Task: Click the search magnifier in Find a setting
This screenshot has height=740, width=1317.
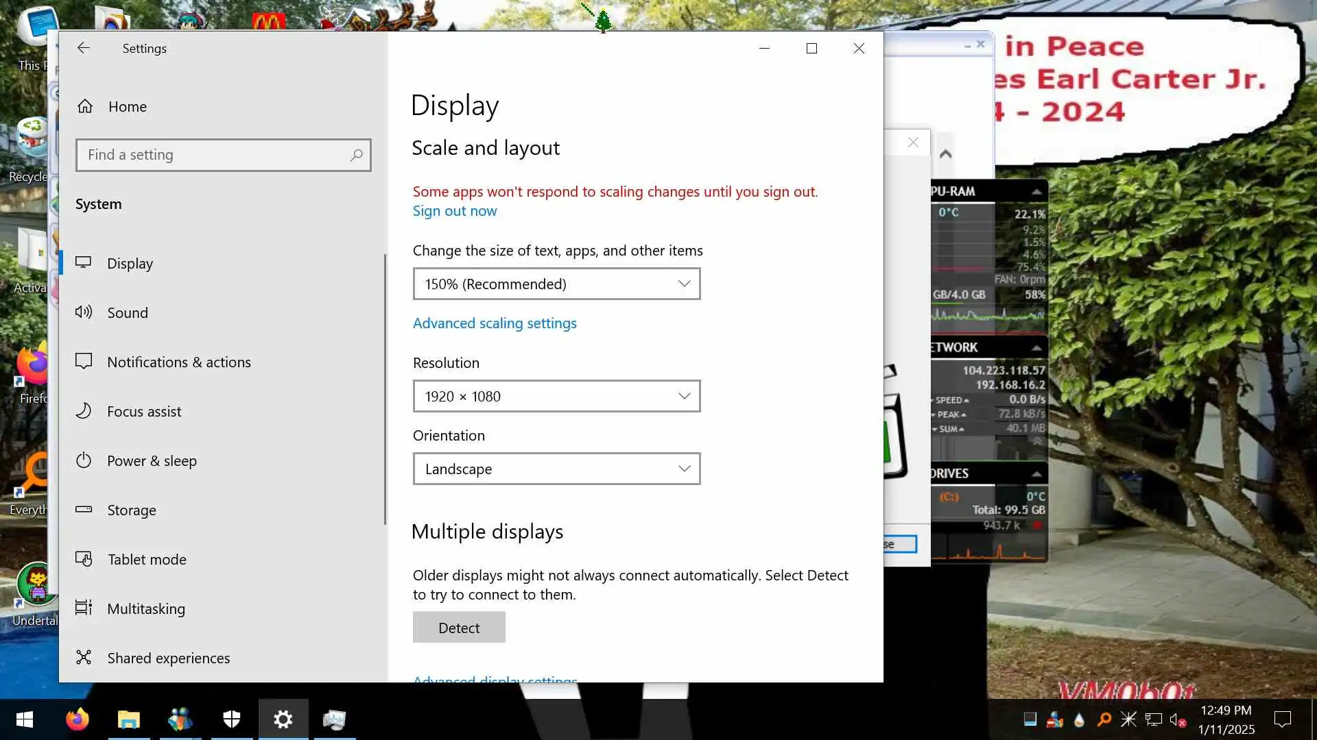Action: (x=356, y=156)
